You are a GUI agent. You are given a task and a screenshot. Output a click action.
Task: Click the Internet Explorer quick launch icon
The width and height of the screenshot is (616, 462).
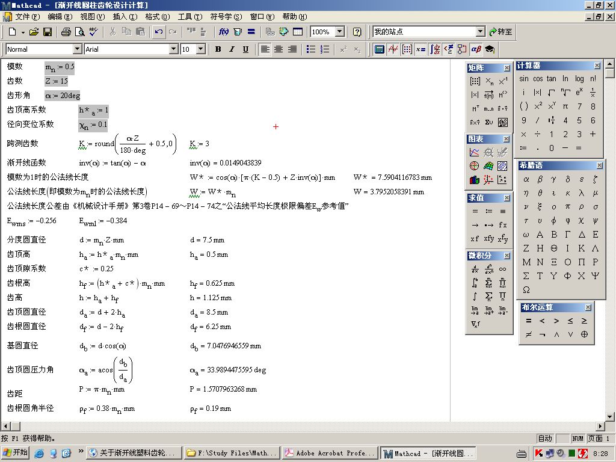pos(39,453)
